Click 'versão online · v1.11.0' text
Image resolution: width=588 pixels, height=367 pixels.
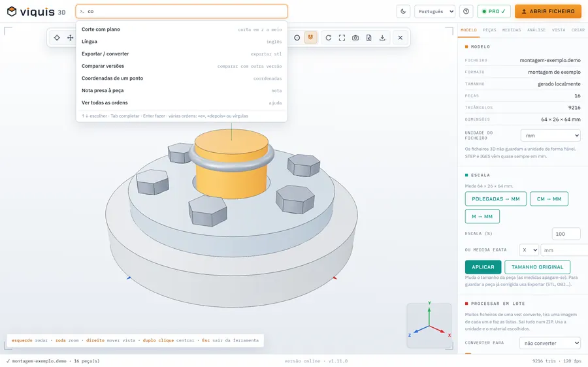pyautogui.click(x=316, y=361)
